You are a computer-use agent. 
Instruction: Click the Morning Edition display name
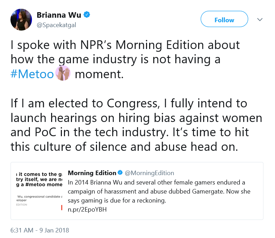[92, 173]
